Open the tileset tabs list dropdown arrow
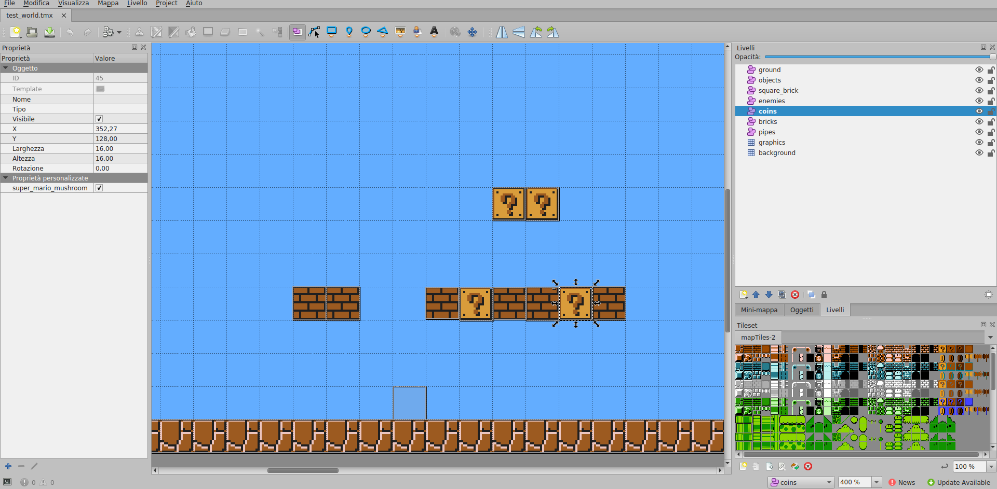Viewport: 997px width, 489px height. click(990, 337)
